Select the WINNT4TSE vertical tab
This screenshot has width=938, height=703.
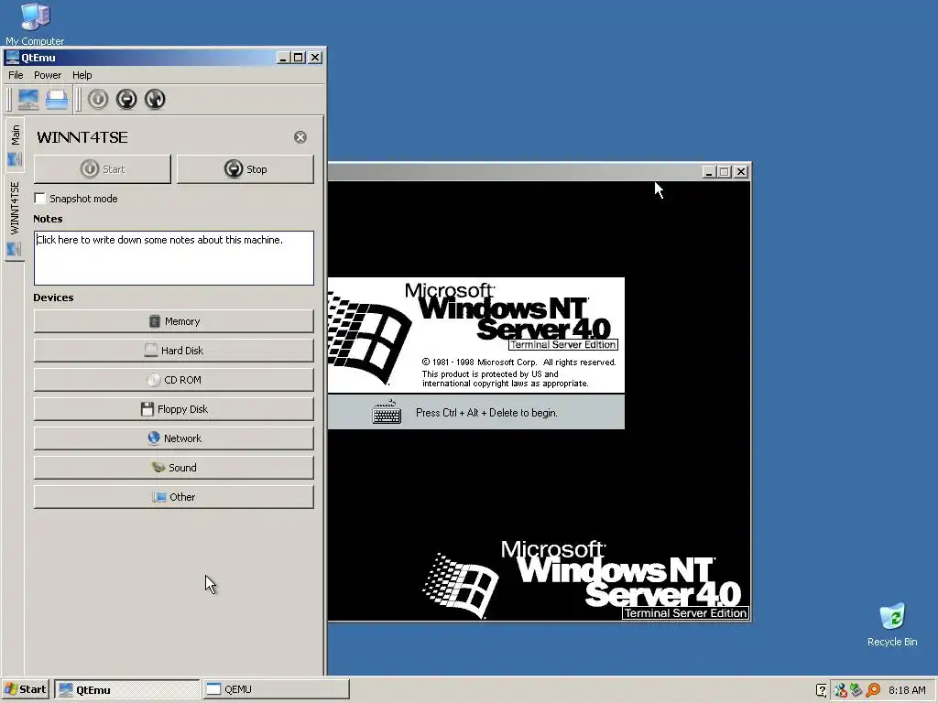coord(15,218)
